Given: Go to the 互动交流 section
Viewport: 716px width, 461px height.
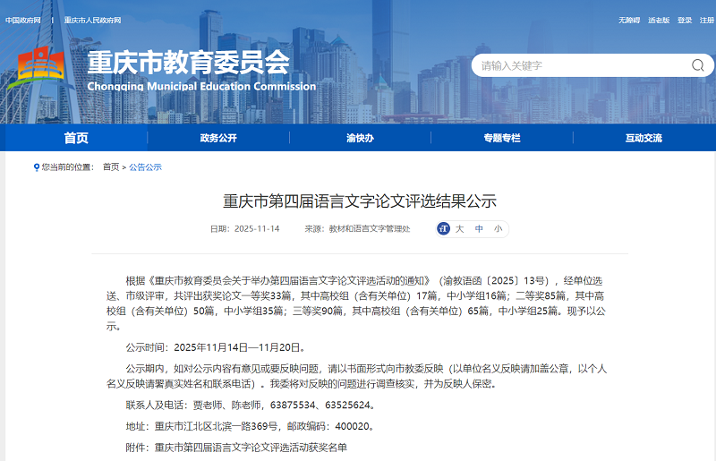Looking at the screenshot, I should [644, 138].
